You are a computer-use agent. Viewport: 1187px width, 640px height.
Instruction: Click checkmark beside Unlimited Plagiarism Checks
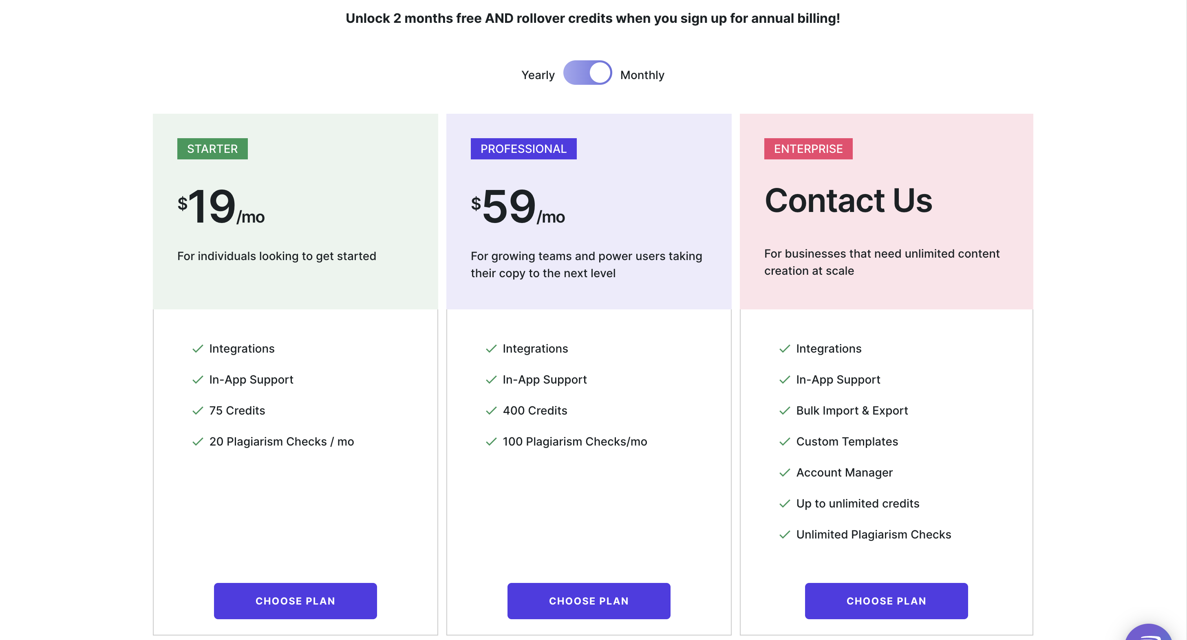(784, 534)
